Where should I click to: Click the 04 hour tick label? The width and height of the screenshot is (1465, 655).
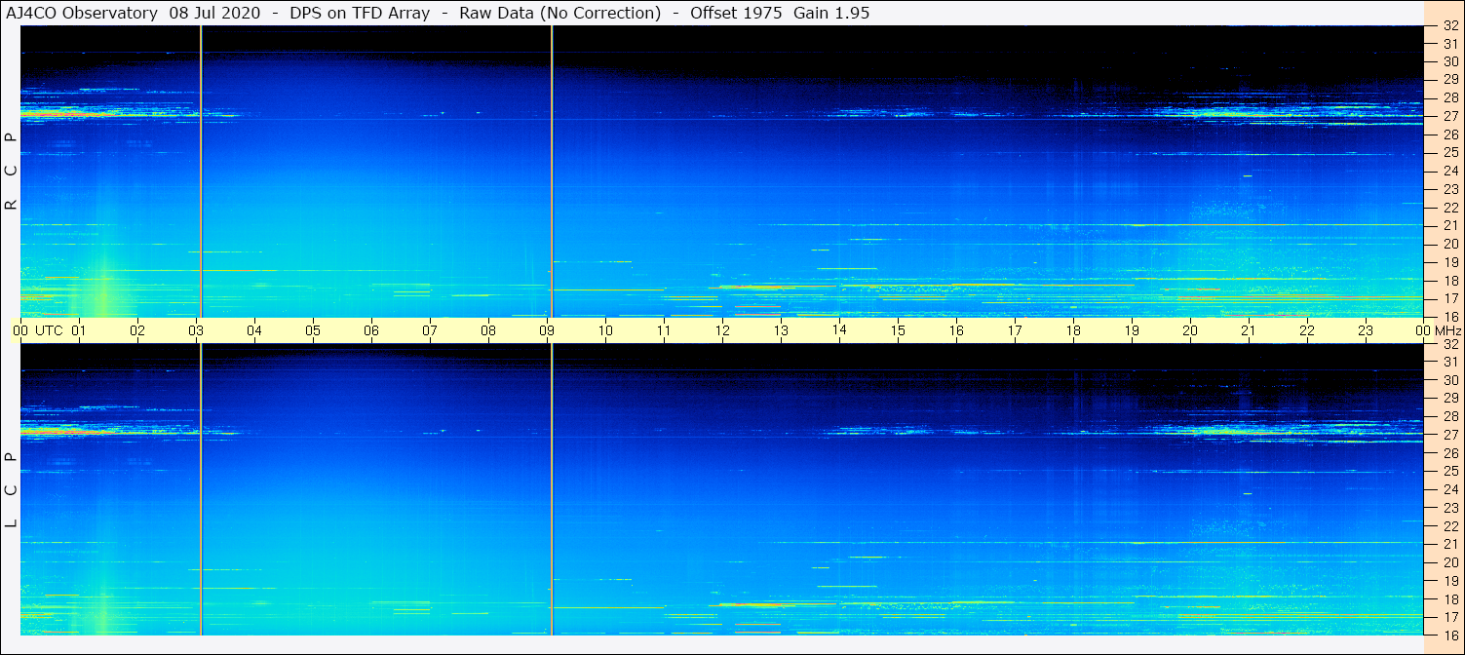click(254, 330)
